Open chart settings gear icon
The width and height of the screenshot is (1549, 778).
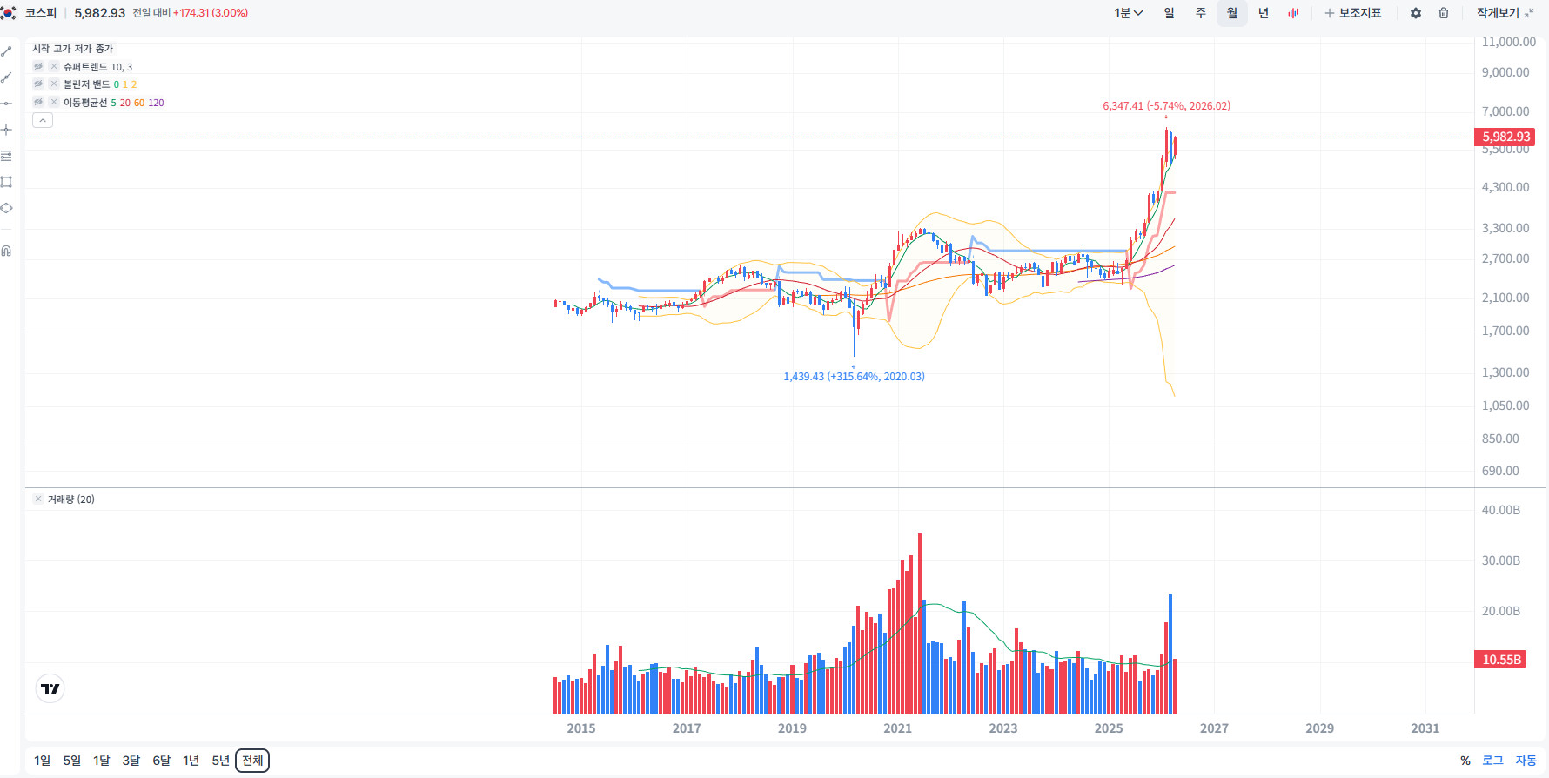coord(1416,13)
